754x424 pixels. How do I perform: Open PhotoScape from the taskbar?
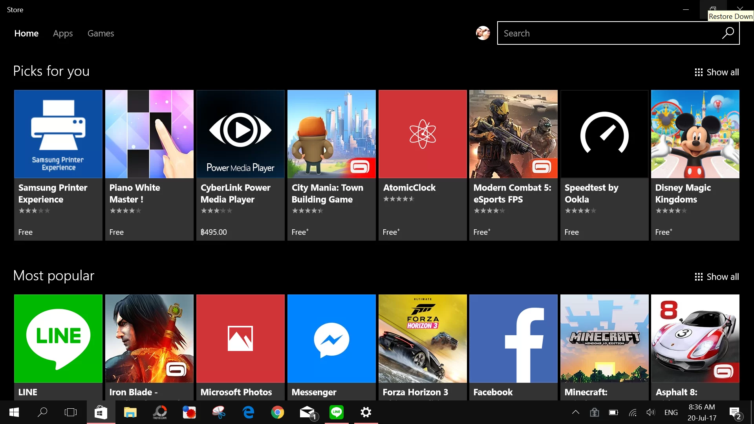tap(160, 412)
